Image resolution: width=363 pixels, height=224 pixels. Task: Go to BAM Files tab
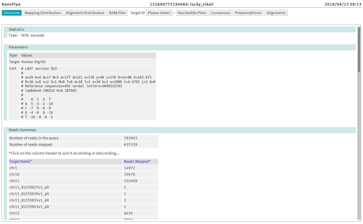tap(117, 13)
